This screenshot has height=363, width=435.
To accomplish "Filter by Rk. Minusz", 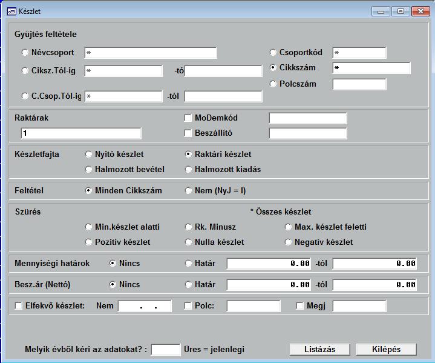I will pyautogui.click(x=188, y=227).
